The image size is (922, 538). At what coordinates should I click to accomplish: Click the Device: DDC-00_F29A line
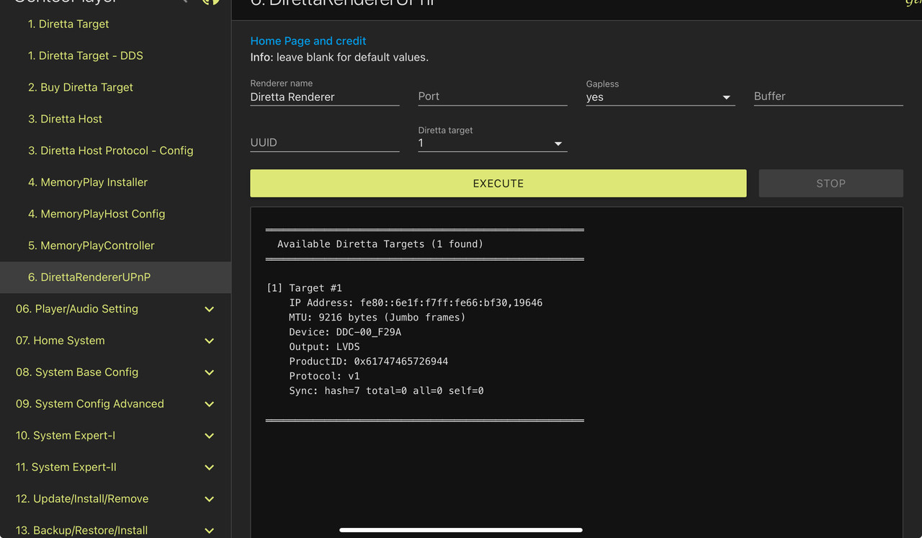(x=345, y=332)
